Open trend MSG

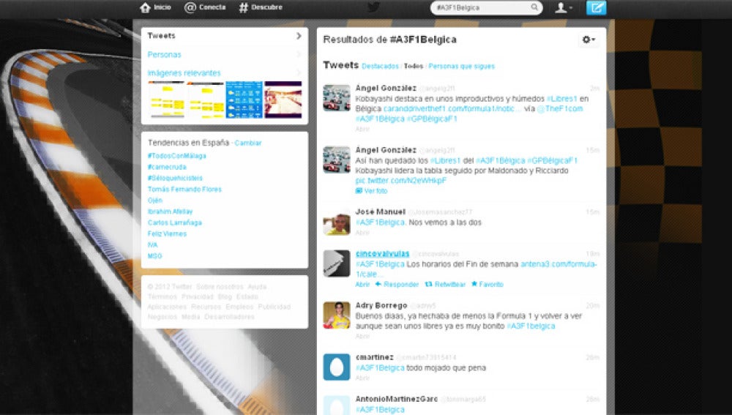pos(155,256)
